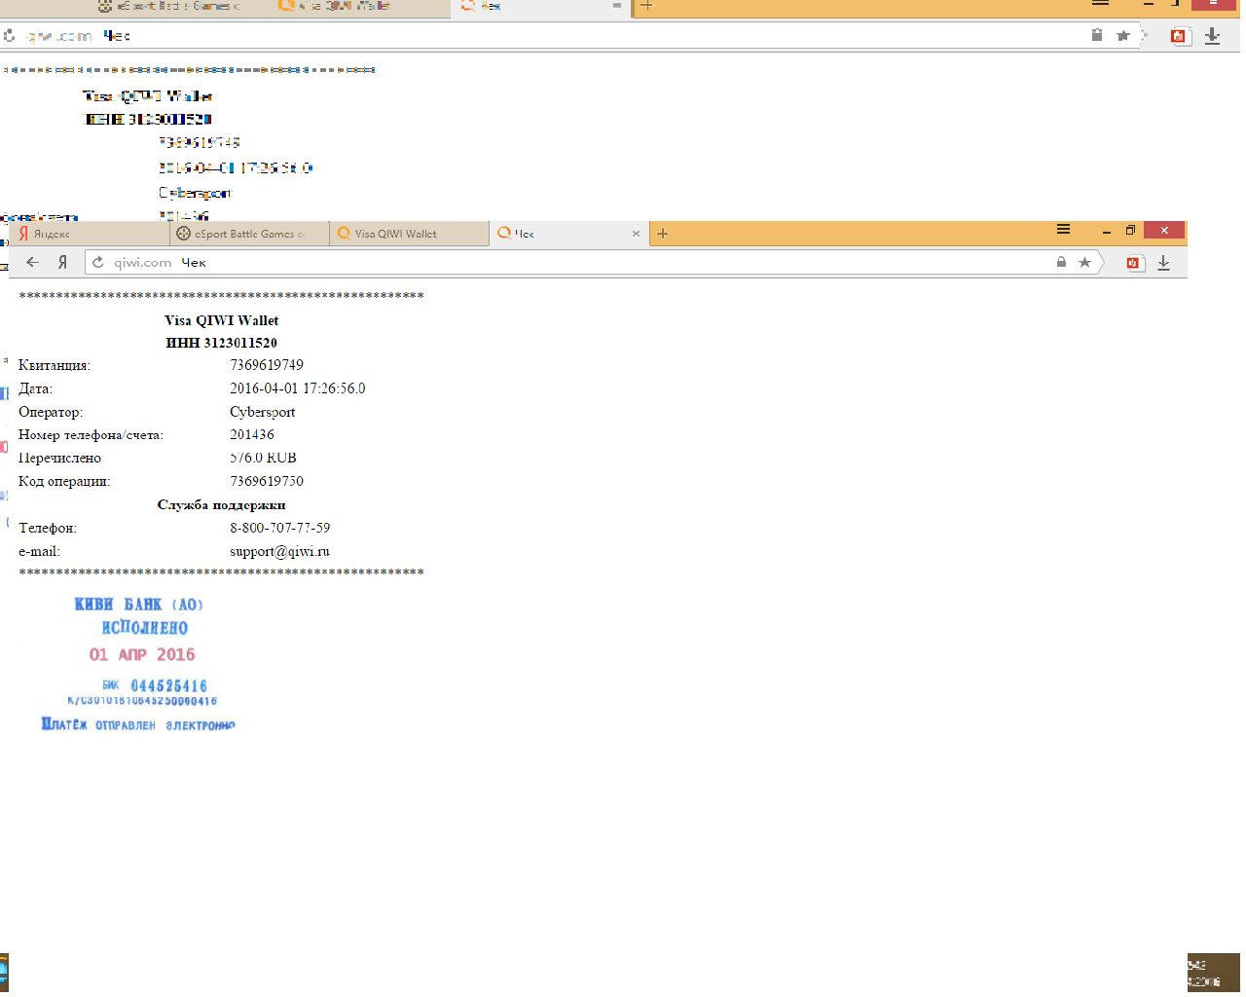Image resolution: width=1246 pixels, height=997 pixels.
Task: Reload the page in the background window
Action: pyautogui.click(x=9, y=35)
